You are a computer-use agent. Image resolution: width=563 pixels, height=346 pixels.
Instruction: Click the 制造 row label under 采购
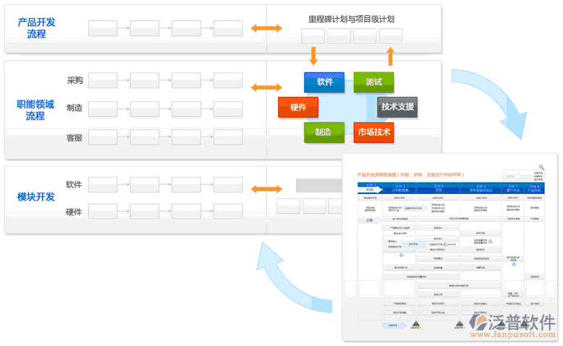point(75,108)
